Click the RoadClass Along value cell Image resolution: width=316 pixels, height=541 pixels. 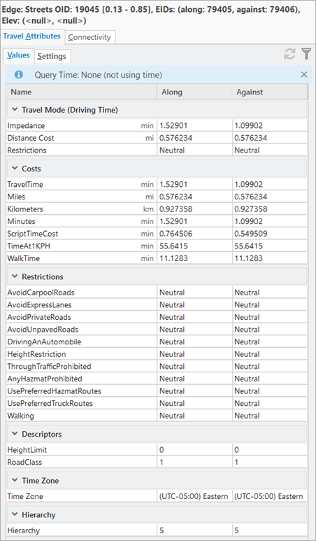pos(194,462)
